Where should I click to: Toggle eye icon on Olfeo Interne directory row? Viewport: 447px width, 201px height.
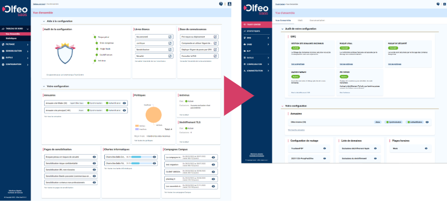tap(427, 122)
